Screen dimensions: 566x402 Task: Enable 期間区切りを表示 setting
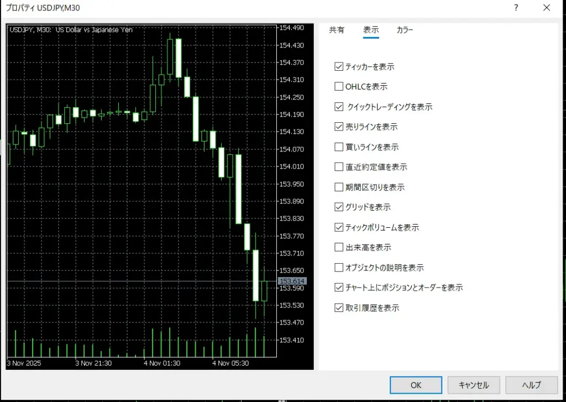point(339,187)
